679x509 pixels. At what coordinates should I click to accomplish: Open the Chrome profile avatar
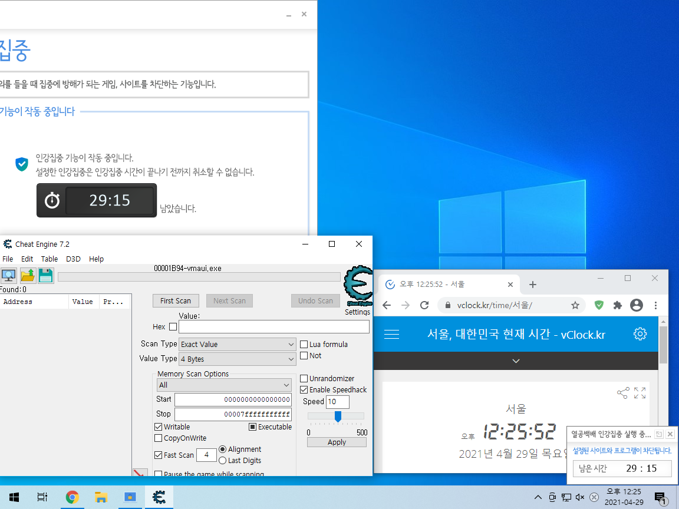[x=636, y=305]
